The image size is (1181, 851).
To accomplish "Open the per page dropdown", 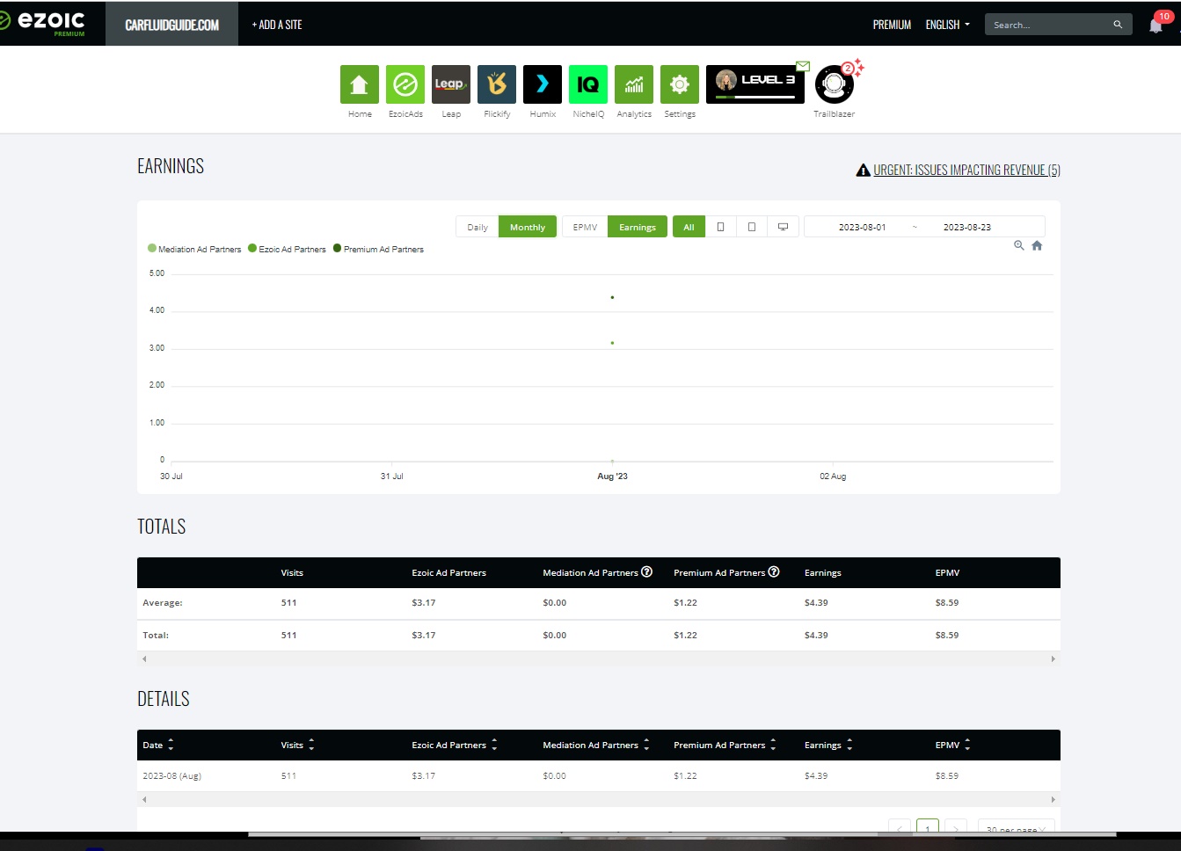I will point(1016,827).
